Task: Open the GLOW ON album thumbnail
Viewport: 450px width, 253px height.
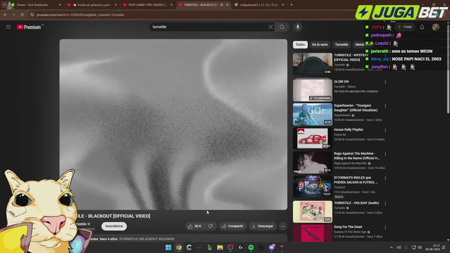Action: (x=313, y=90)
